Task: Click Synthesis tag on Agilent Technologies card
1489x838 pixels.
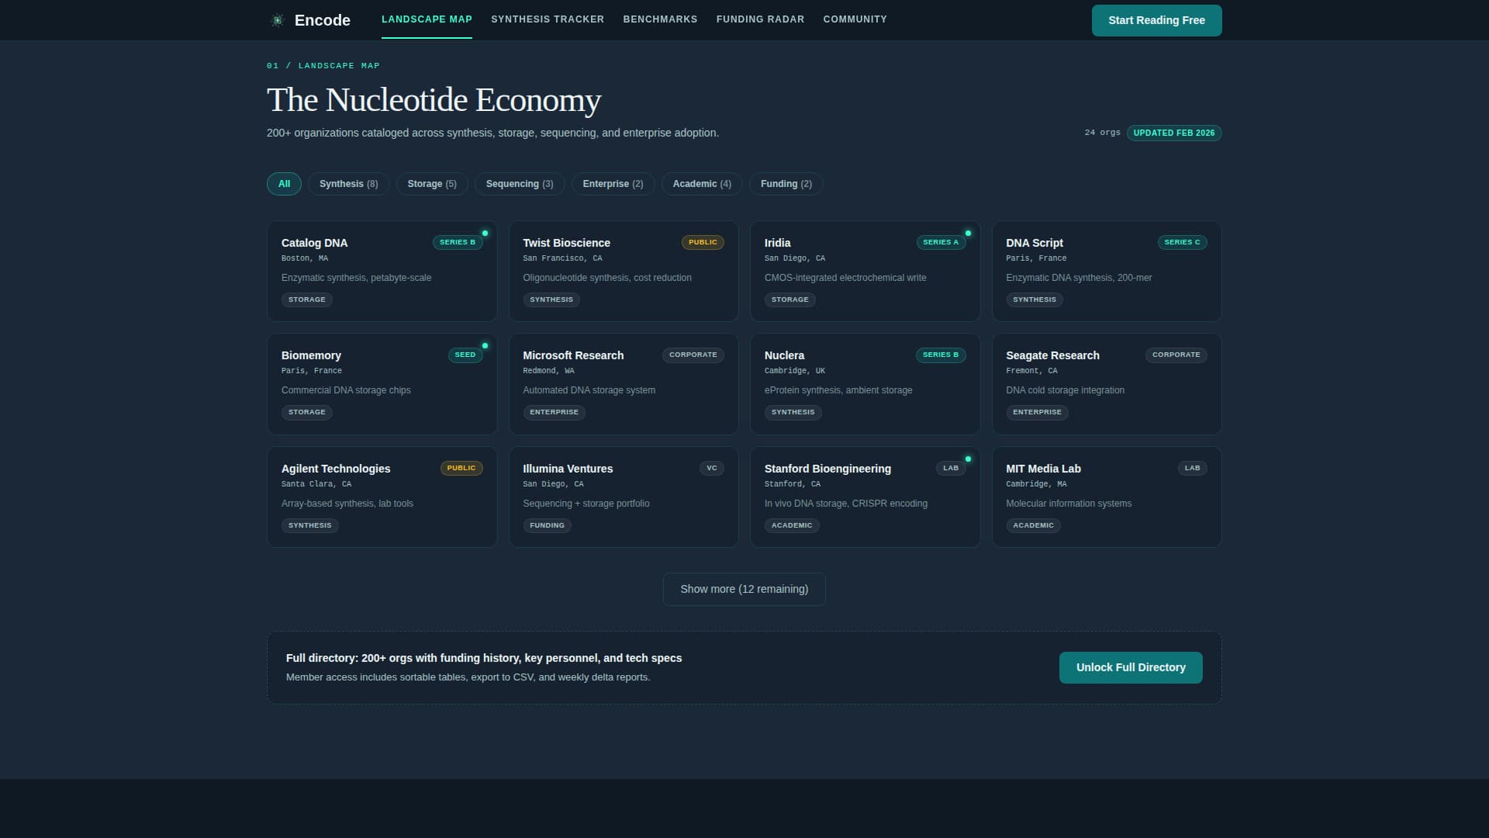Action: pyautogui.click(x=309, y=526)
